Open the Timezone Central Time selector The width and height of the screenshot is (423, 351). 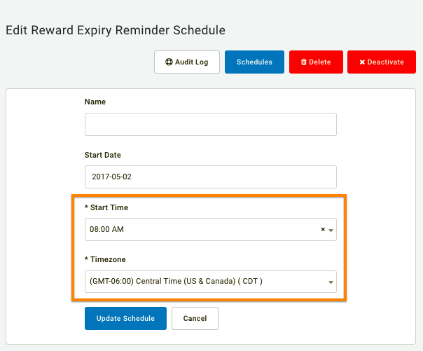tap(211, 282)
